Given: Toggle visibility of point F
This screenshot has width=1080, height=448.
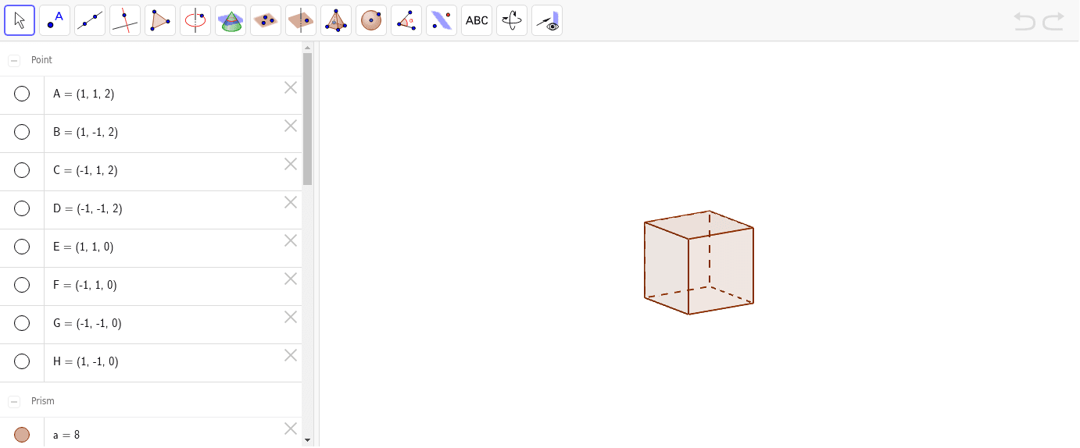Looking at the screenshot, I should click(x=22, y=285).
